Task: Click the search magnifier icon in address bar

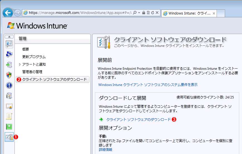Action: tap(135, 13)
